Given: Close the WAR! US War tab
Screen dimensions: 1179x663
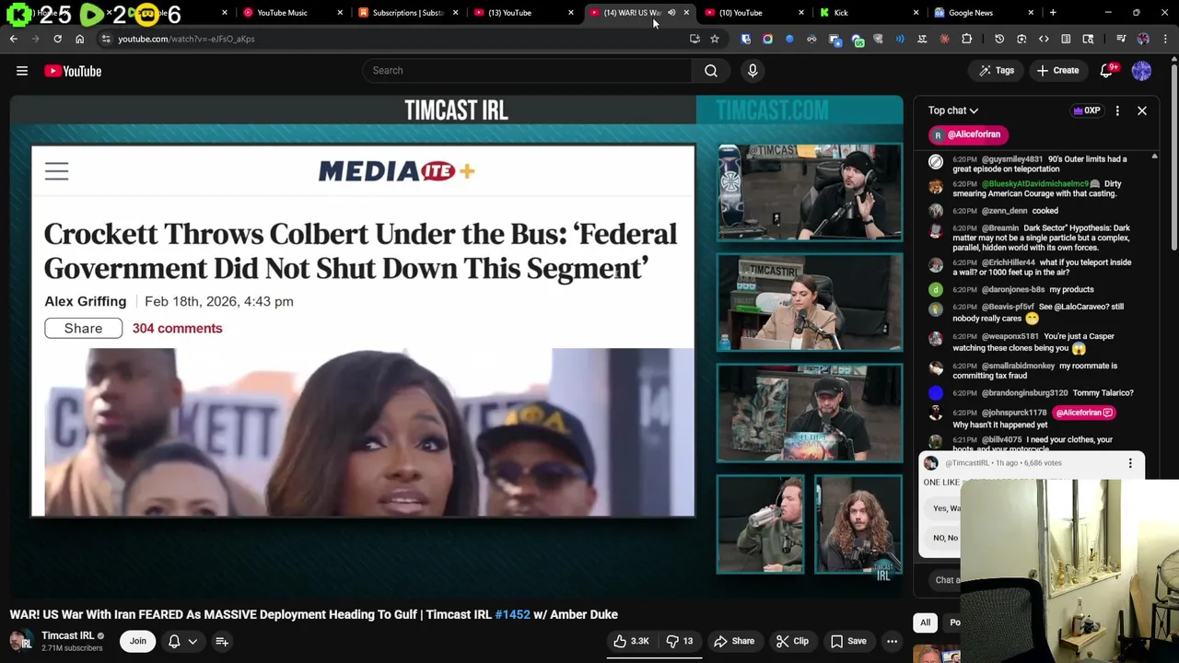Looking at the screenshot, I should [686, 13].
